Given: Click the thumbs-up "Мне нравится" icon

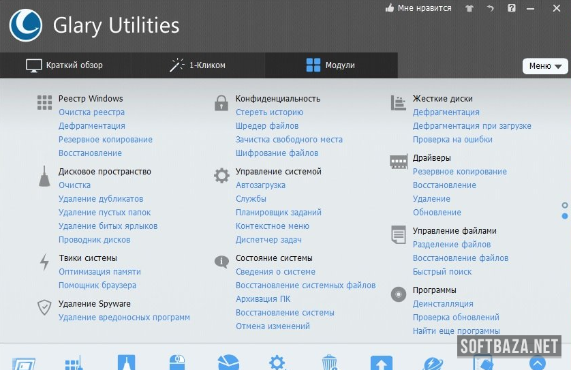Looking at the screenshot, I should pyautogui.click(x=390, y=9).
